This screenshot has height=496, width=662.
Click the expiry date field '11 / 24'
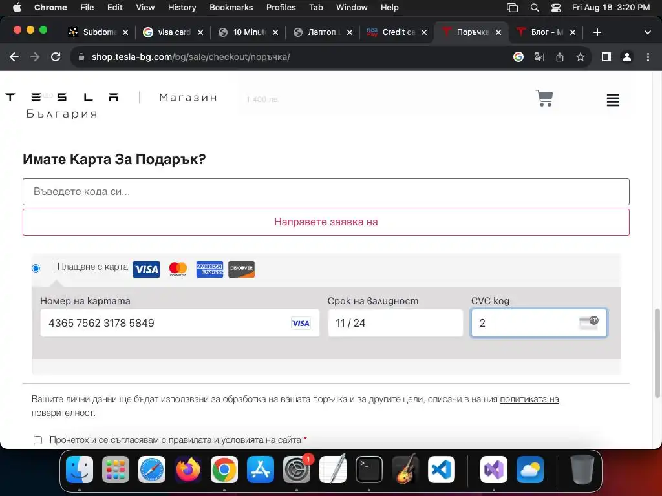point(396,323)
